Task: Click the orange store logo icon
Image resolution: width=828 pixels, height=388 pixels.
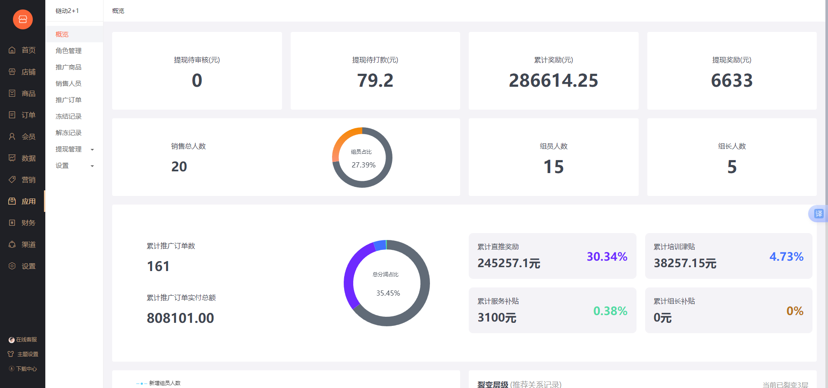Action: coord(22,19)
